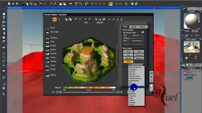Image resolution: width=202 pixels, height=113 pixels.
Task: Redo action in Terrain Editor toolbar
Action: point(80,19)
